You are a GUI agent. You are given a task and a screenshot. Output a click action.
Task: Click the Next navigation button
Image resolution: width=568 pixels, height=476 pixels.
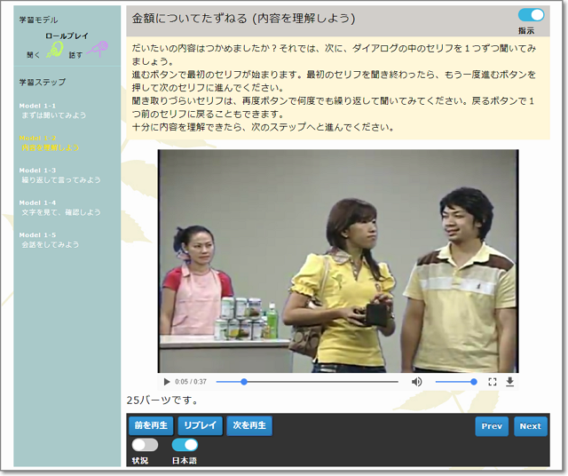pos(530,426)
